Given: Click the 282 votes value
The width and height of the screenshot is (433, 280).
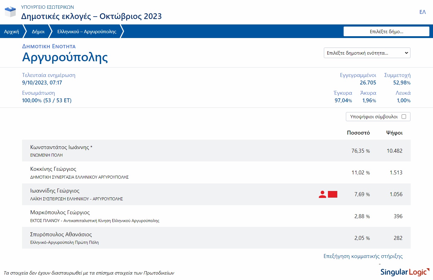Looking at the screenshot, I should pyautogui.click(x=398, y=238).
